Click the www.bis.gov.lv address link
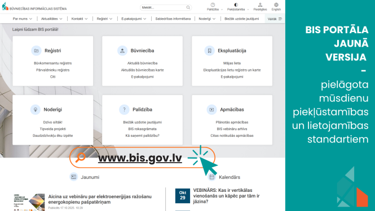 tap(140, 158)
